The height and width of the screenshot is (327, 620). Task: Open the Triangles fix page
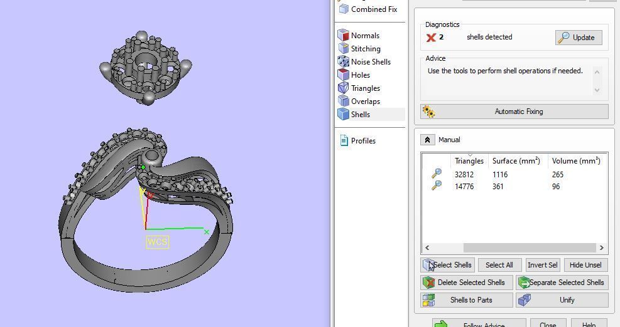[x=359, y=88]
